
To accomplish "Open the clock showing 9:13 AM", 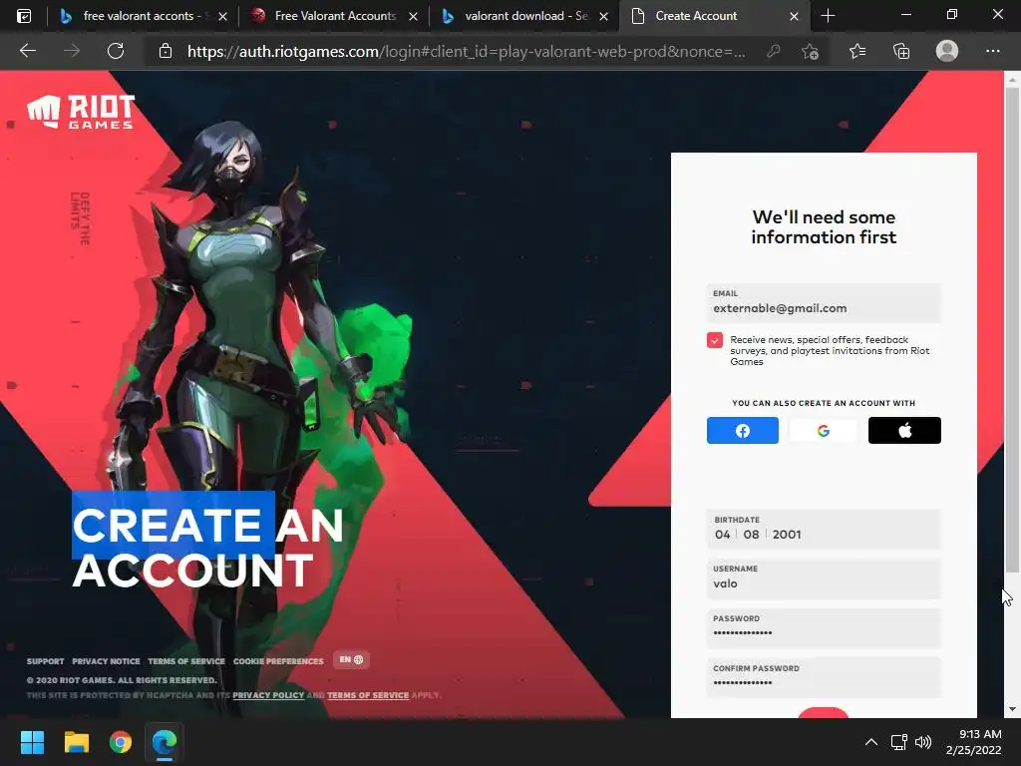I will (x=973, y=742).
